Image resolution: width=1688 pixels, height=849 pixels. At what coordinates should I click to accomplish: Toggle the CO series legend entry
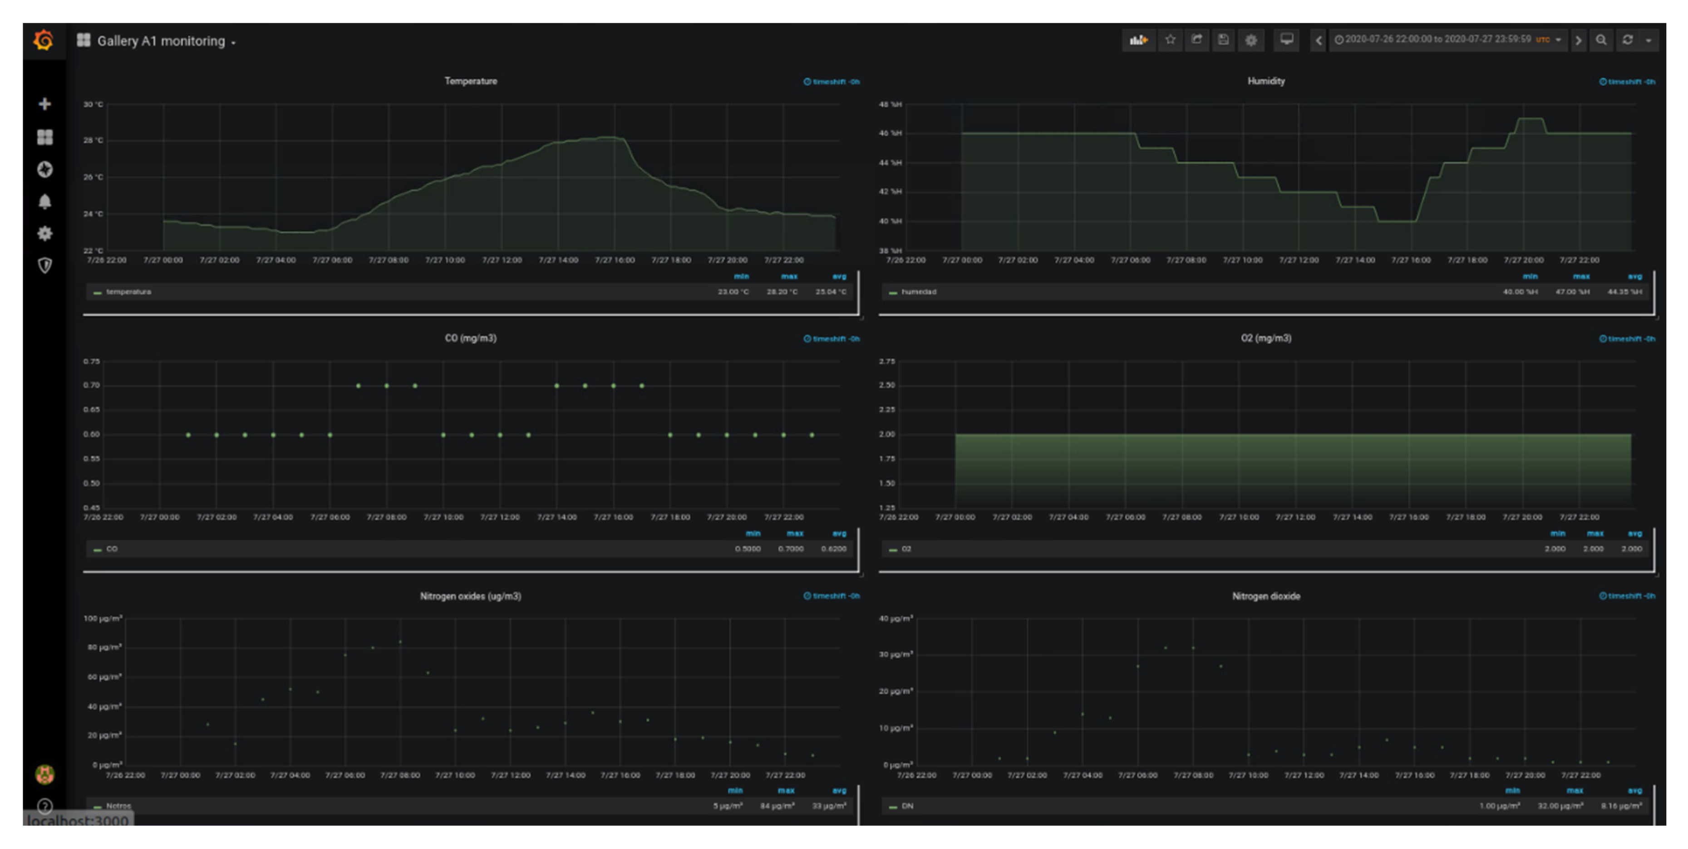[111, 549]
